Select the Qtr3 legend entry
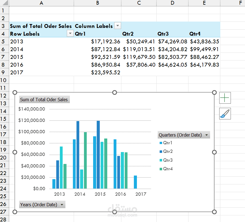245x222 pixels. click(x=166, y=160)
